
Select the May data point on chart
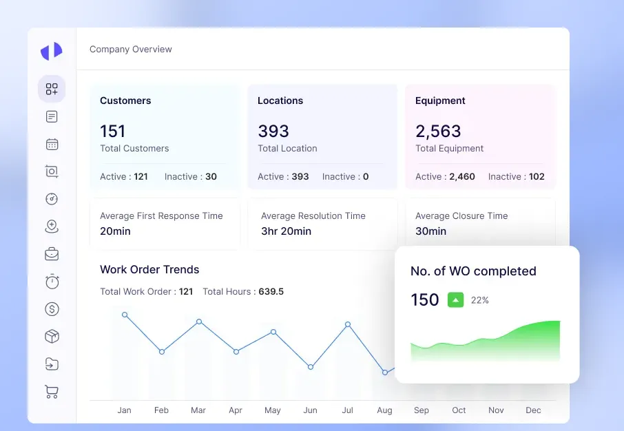[273, 332]
